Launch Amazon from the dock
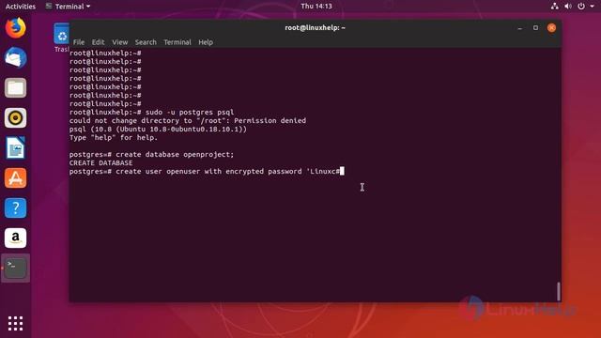Image resolution: width=601 pixels, height=338 pixels. pos(15,238)
